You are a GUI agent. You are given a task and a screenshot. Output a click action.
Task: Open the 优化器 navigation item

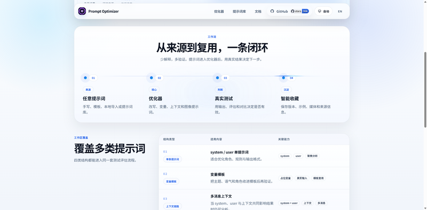coord(219,11)
